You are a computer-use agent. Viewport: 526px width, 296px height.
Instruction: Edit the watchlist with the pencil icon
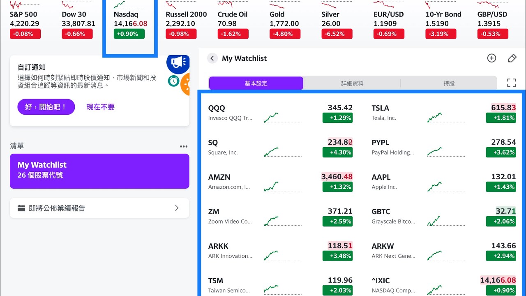512,58
